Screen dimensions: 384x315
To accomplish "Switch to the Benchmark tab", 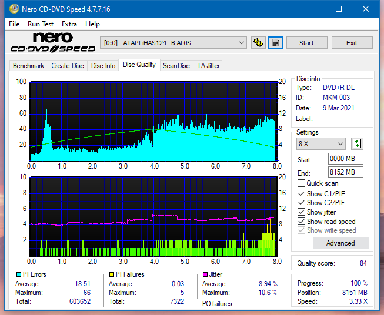I will [x=29, y=66].
